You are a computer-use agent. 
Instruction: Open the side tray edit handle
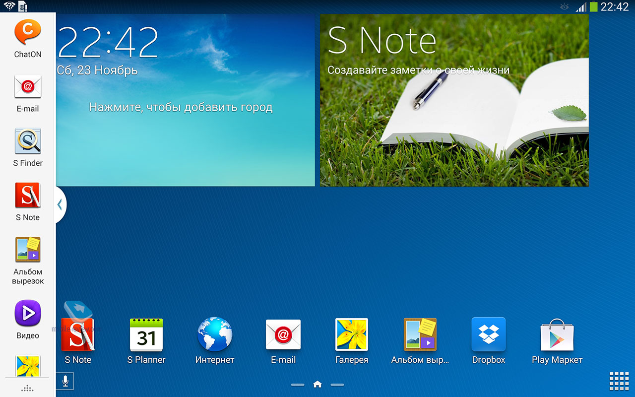[x=28, y=388]
